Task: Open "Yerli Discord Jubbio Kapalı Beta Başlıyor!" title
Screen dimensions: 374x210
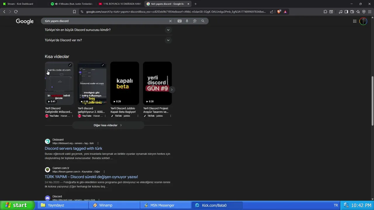Action: [124, 110]
